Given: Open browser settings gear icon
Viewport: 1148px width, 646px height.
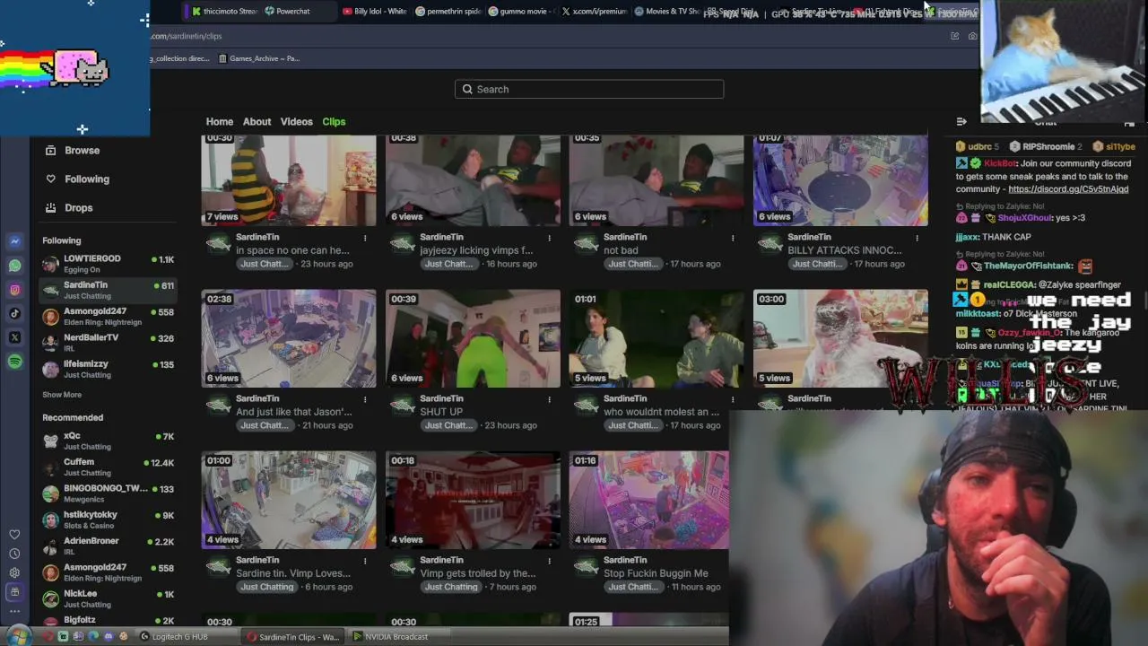Looking at the screenshot, I should tap(14, 572).
